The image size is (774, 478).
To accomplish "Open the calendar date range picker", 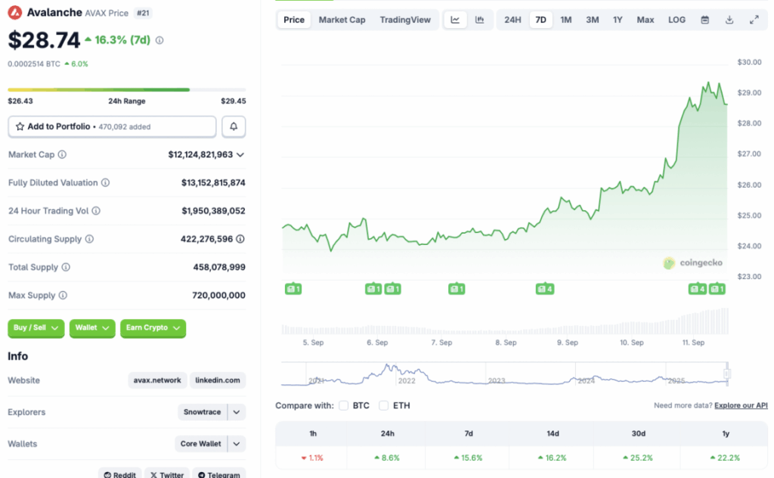I will pos(704,20).
